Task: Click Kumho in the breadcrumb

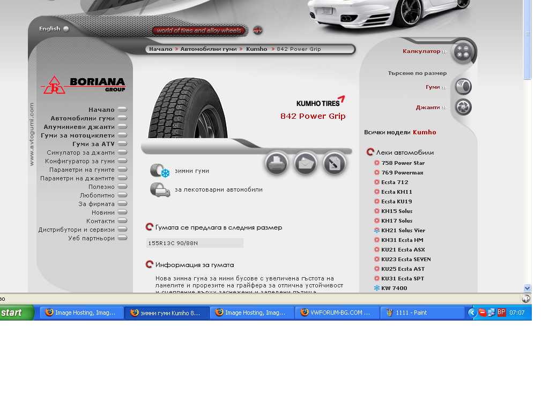Action: 256,49
